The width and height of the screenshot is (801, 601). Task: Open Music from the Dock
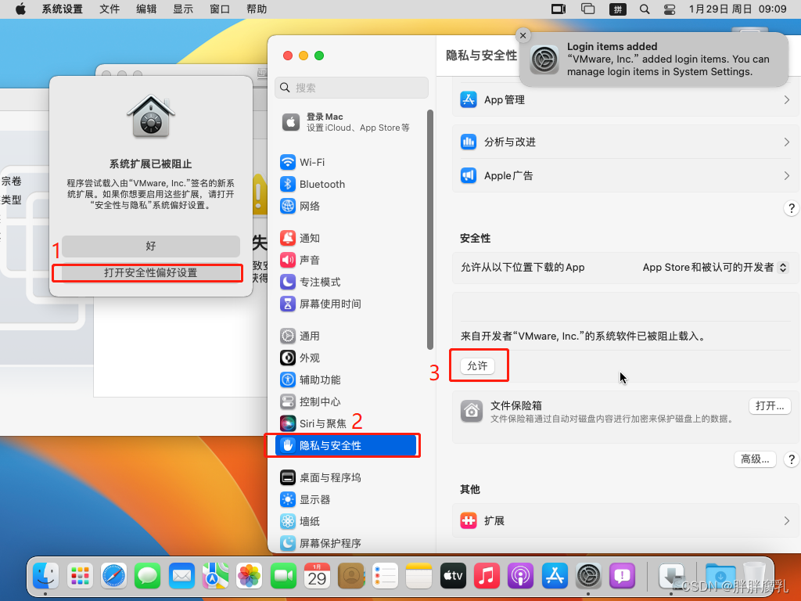pos(487,576)
